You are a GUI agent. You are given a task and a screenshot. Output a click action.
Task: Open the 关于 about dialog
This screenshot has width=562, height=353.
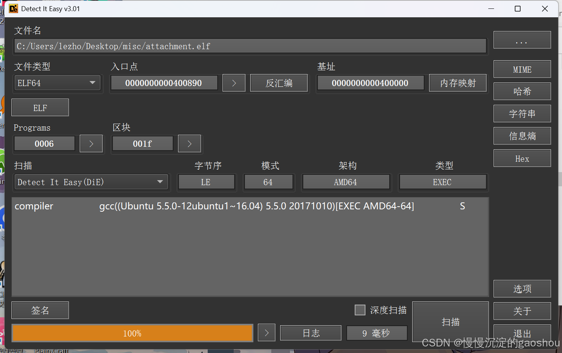pyautogui.click(x=522, y=311)
